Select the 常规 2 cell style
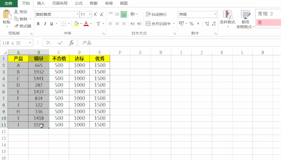The image size is (281, 160). coord(268,14)
